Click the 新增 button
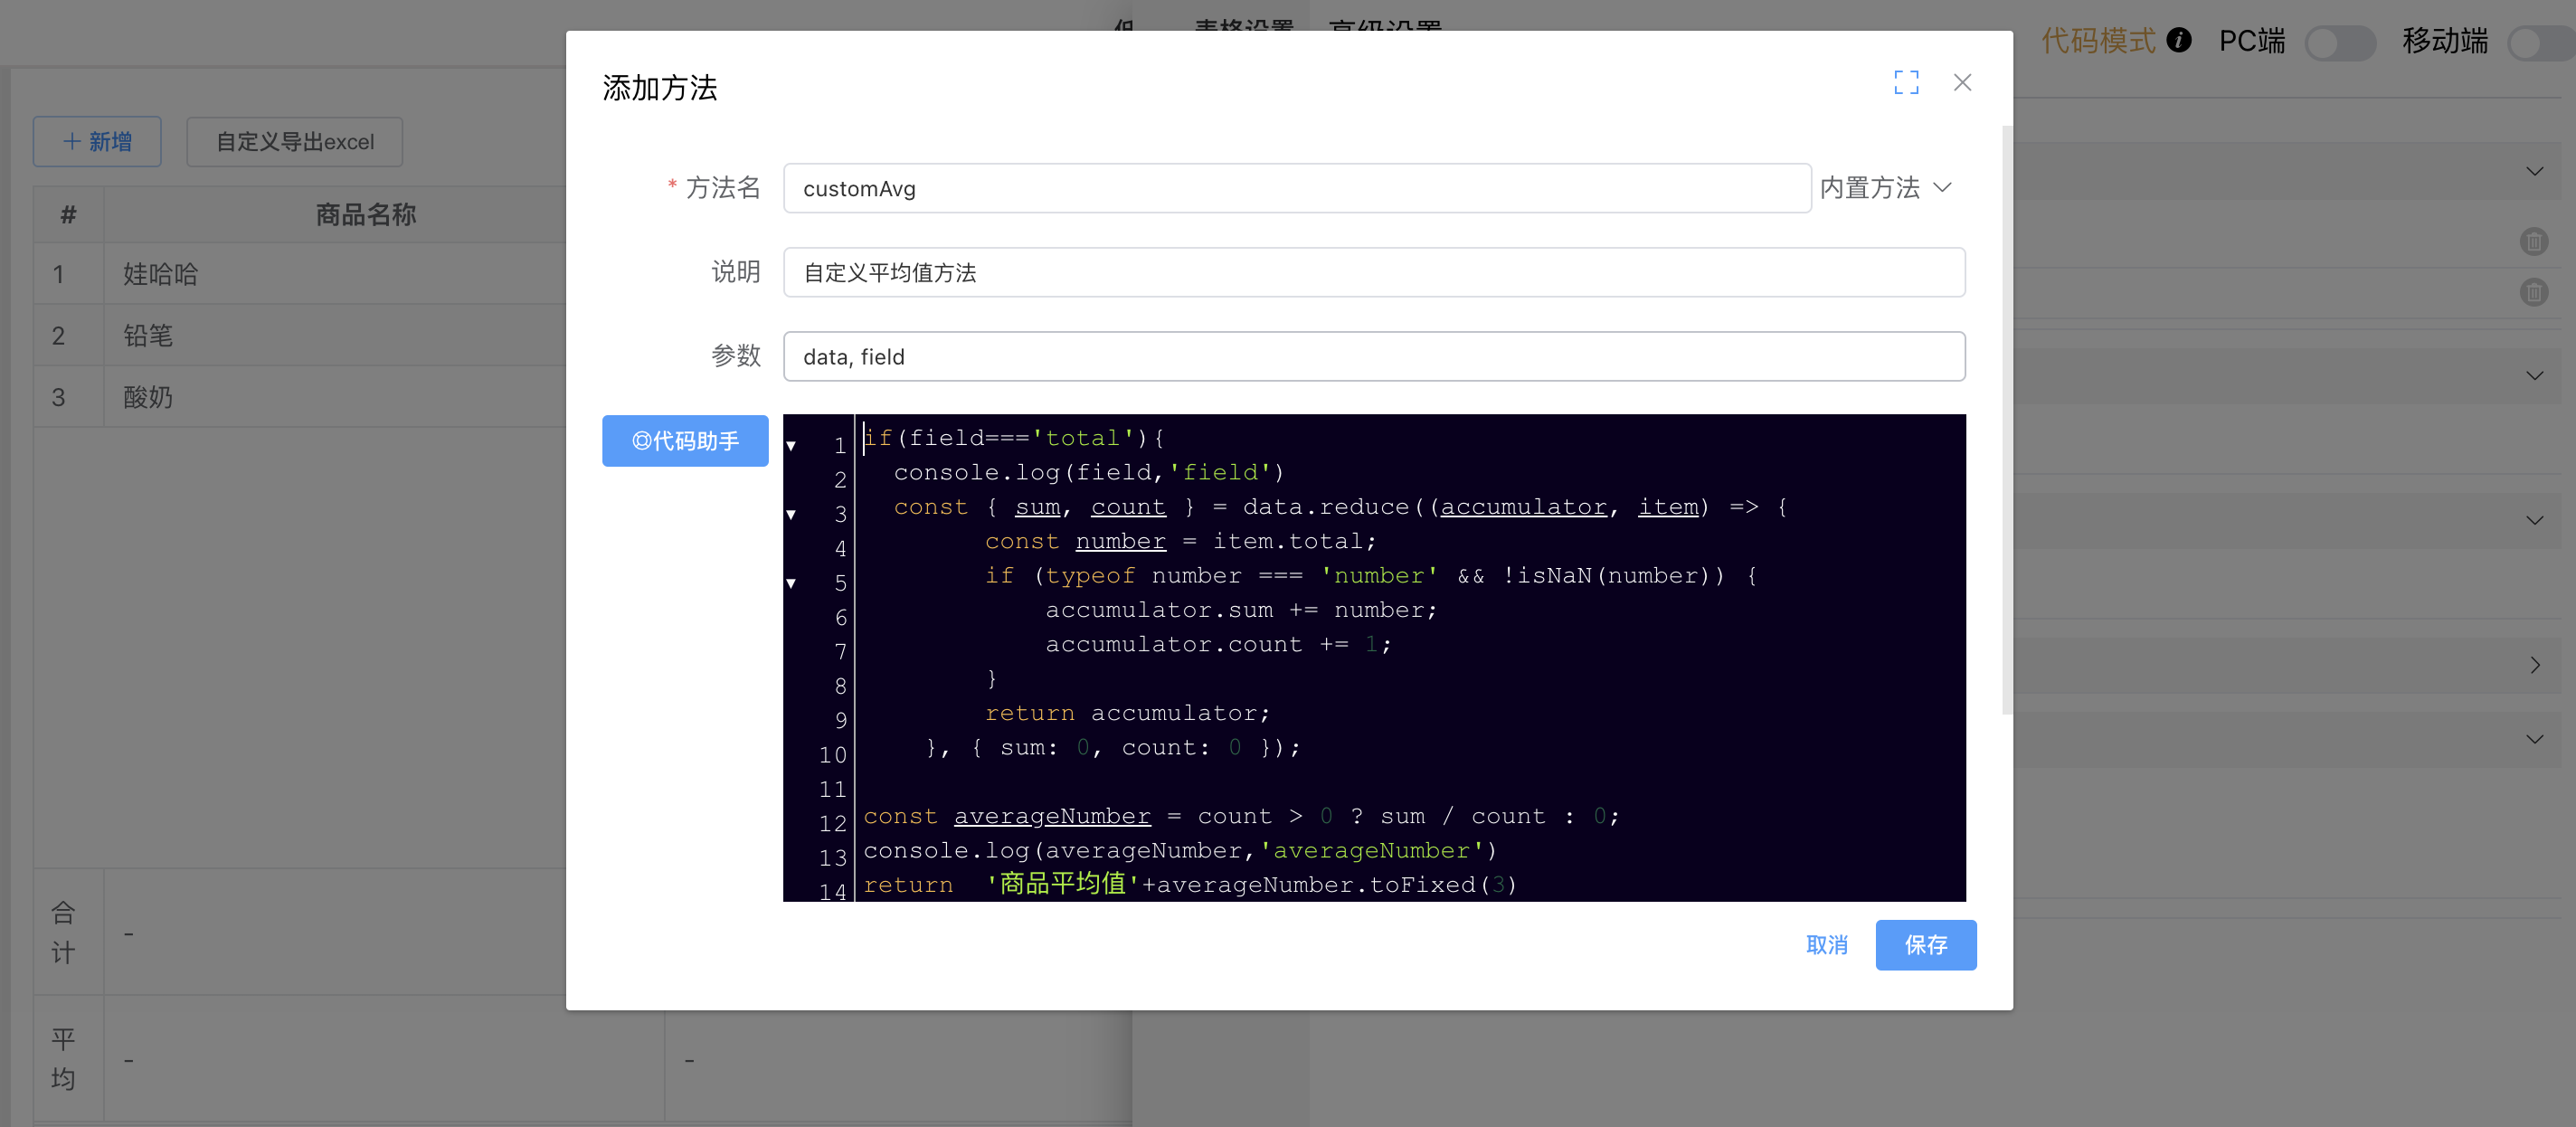 coord(97,142)
